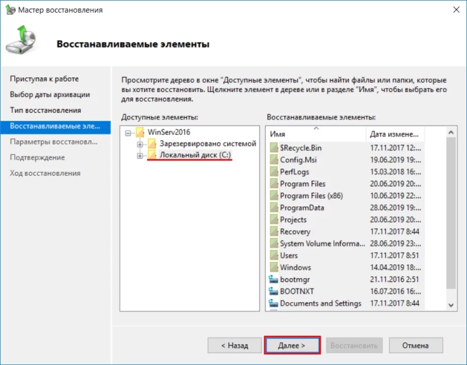Select the Users folder icon

pos(274,256)
